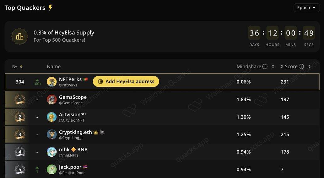Click the @Cryptking_1 handle link

point(71,138)
